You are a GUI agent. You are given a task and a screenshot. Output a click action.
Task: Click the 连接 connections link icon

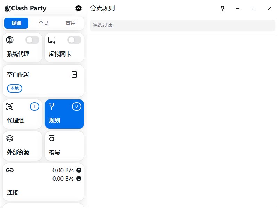[10, 170]
